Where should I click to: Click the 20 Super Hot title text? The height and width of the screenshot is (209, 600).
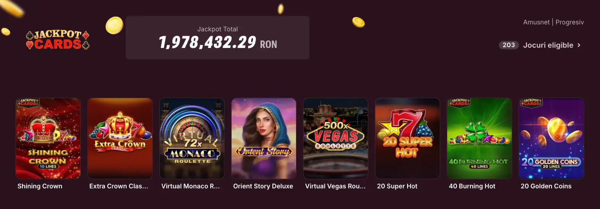point(397,186)
